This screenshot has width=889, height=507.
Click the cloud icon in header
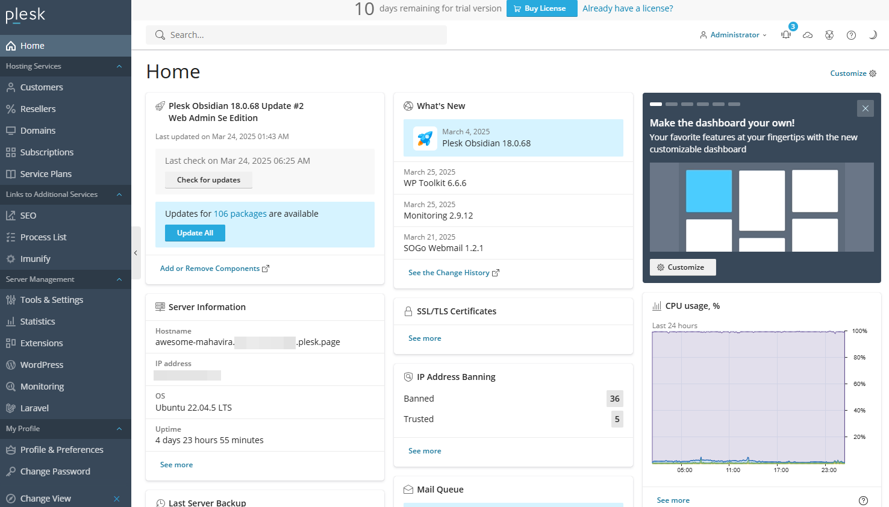[x=808, y=35]
